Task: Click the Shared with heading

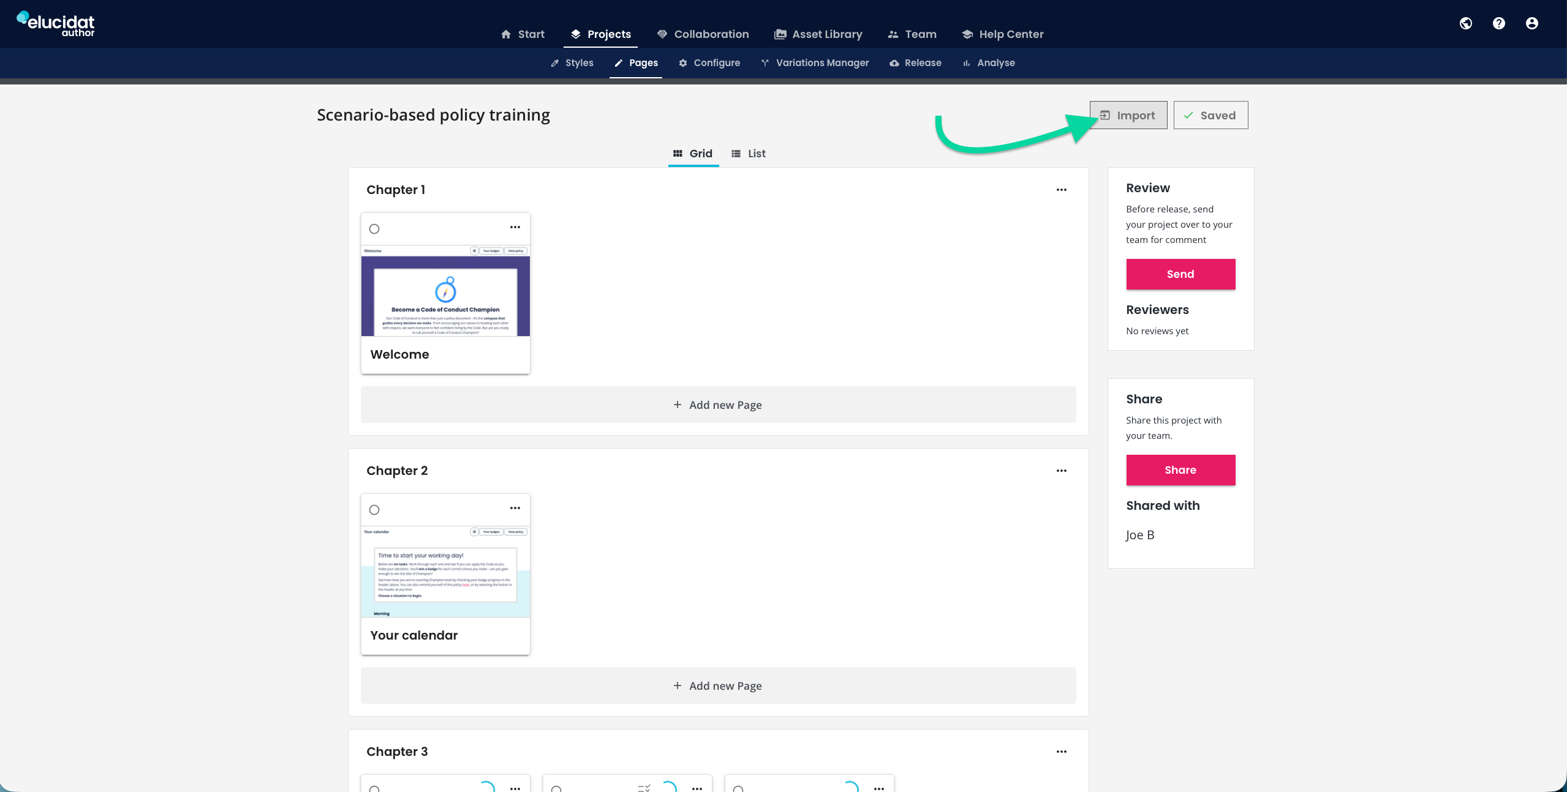Action: click(1163, 506)
